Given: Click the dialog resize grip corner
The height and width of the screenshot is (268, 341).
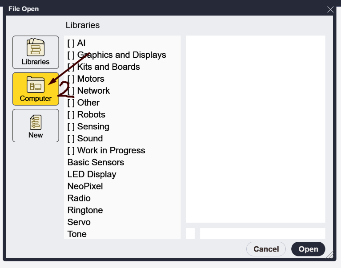Looking at the screenshot, I should point(329,255).
